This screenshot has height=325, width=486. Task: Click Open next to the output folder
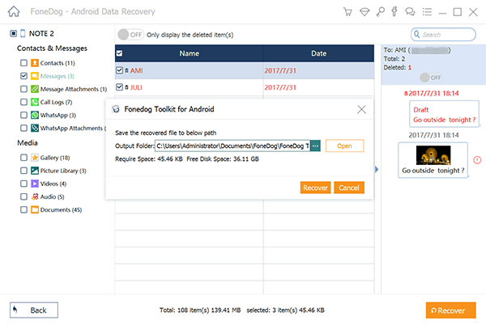[x=344, y=146]
